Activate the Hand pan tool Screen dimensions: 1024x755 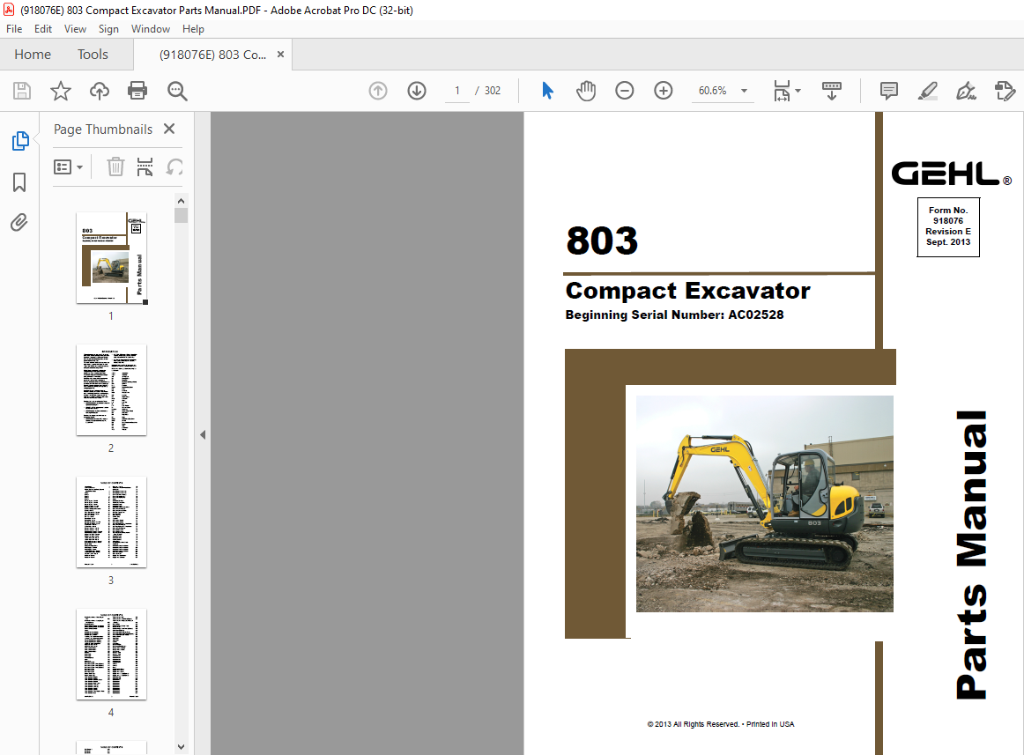(586, 91)
